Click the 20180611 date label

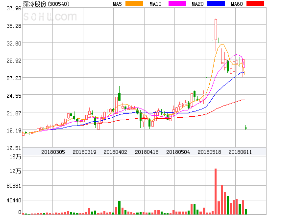(x=240, y=152)
